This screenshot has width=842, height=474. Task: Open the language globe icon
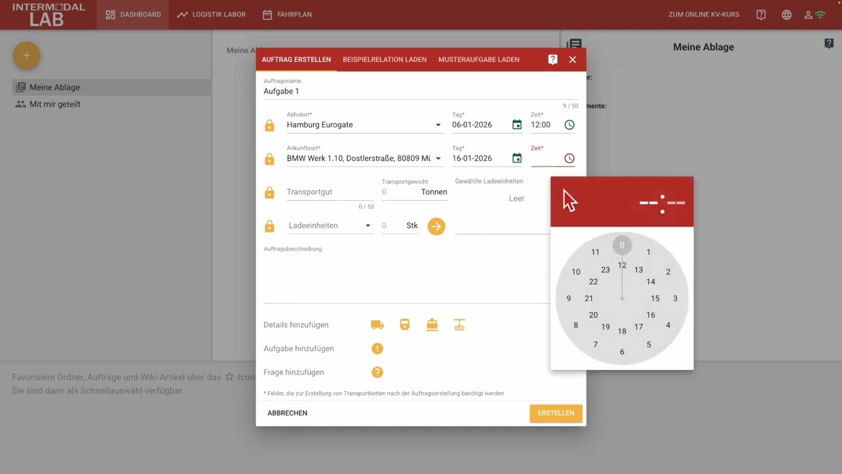[787, 14]
